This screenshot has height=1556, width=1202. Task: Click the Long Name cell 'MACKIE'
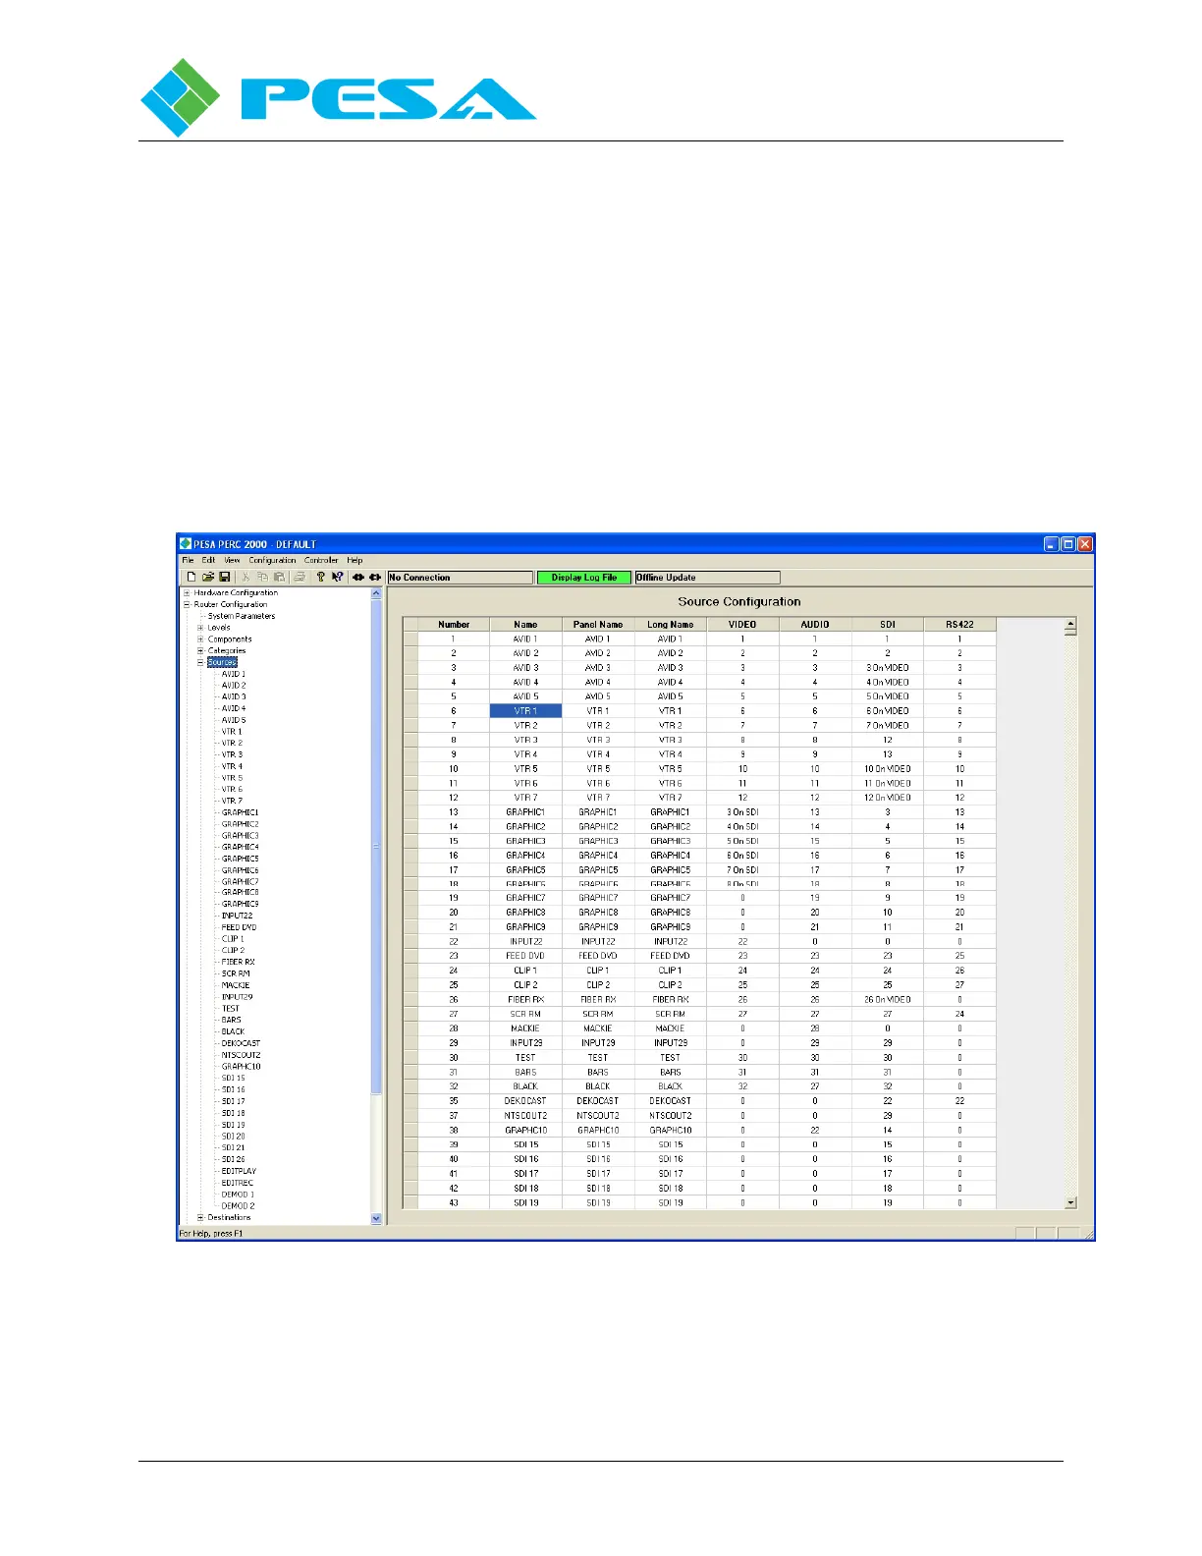click(x=671, y=1028)
